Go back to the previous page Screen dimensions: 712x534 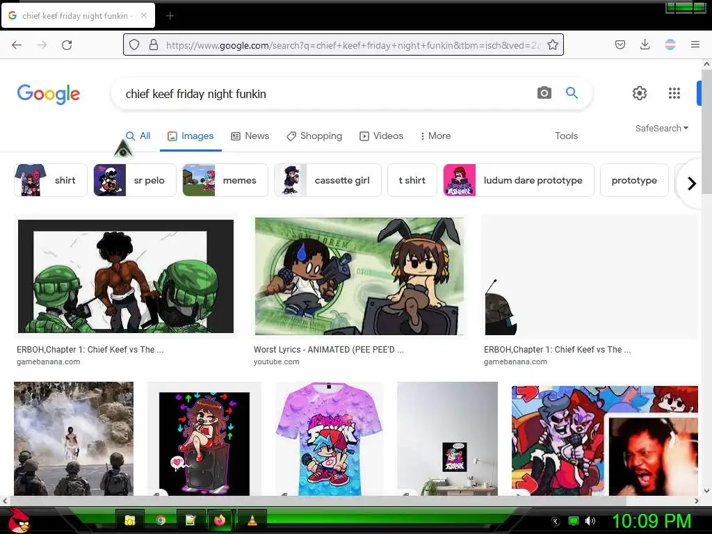pyautogui.click(x=17, y=44)
